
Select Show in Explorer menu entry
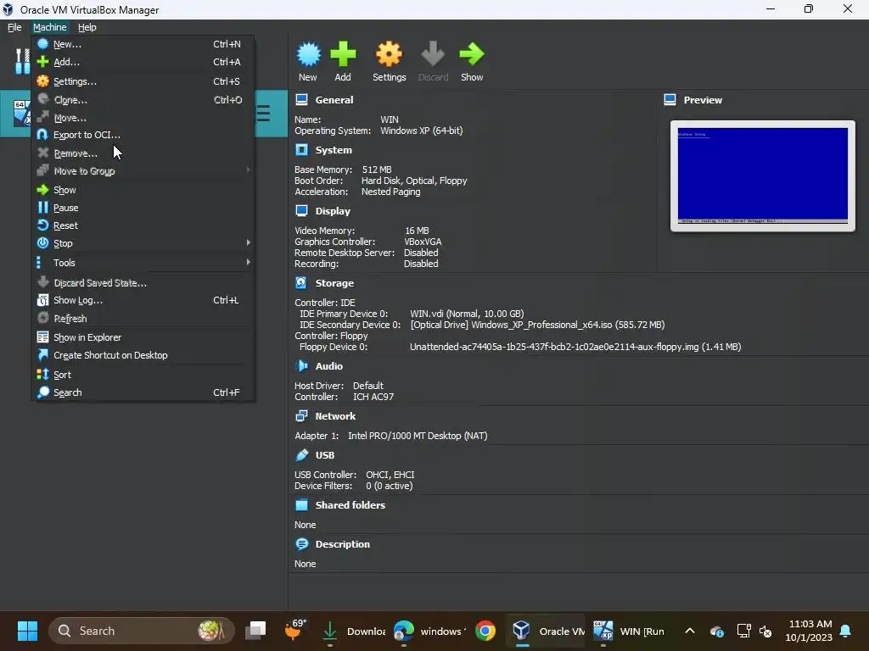click(143, 337)
